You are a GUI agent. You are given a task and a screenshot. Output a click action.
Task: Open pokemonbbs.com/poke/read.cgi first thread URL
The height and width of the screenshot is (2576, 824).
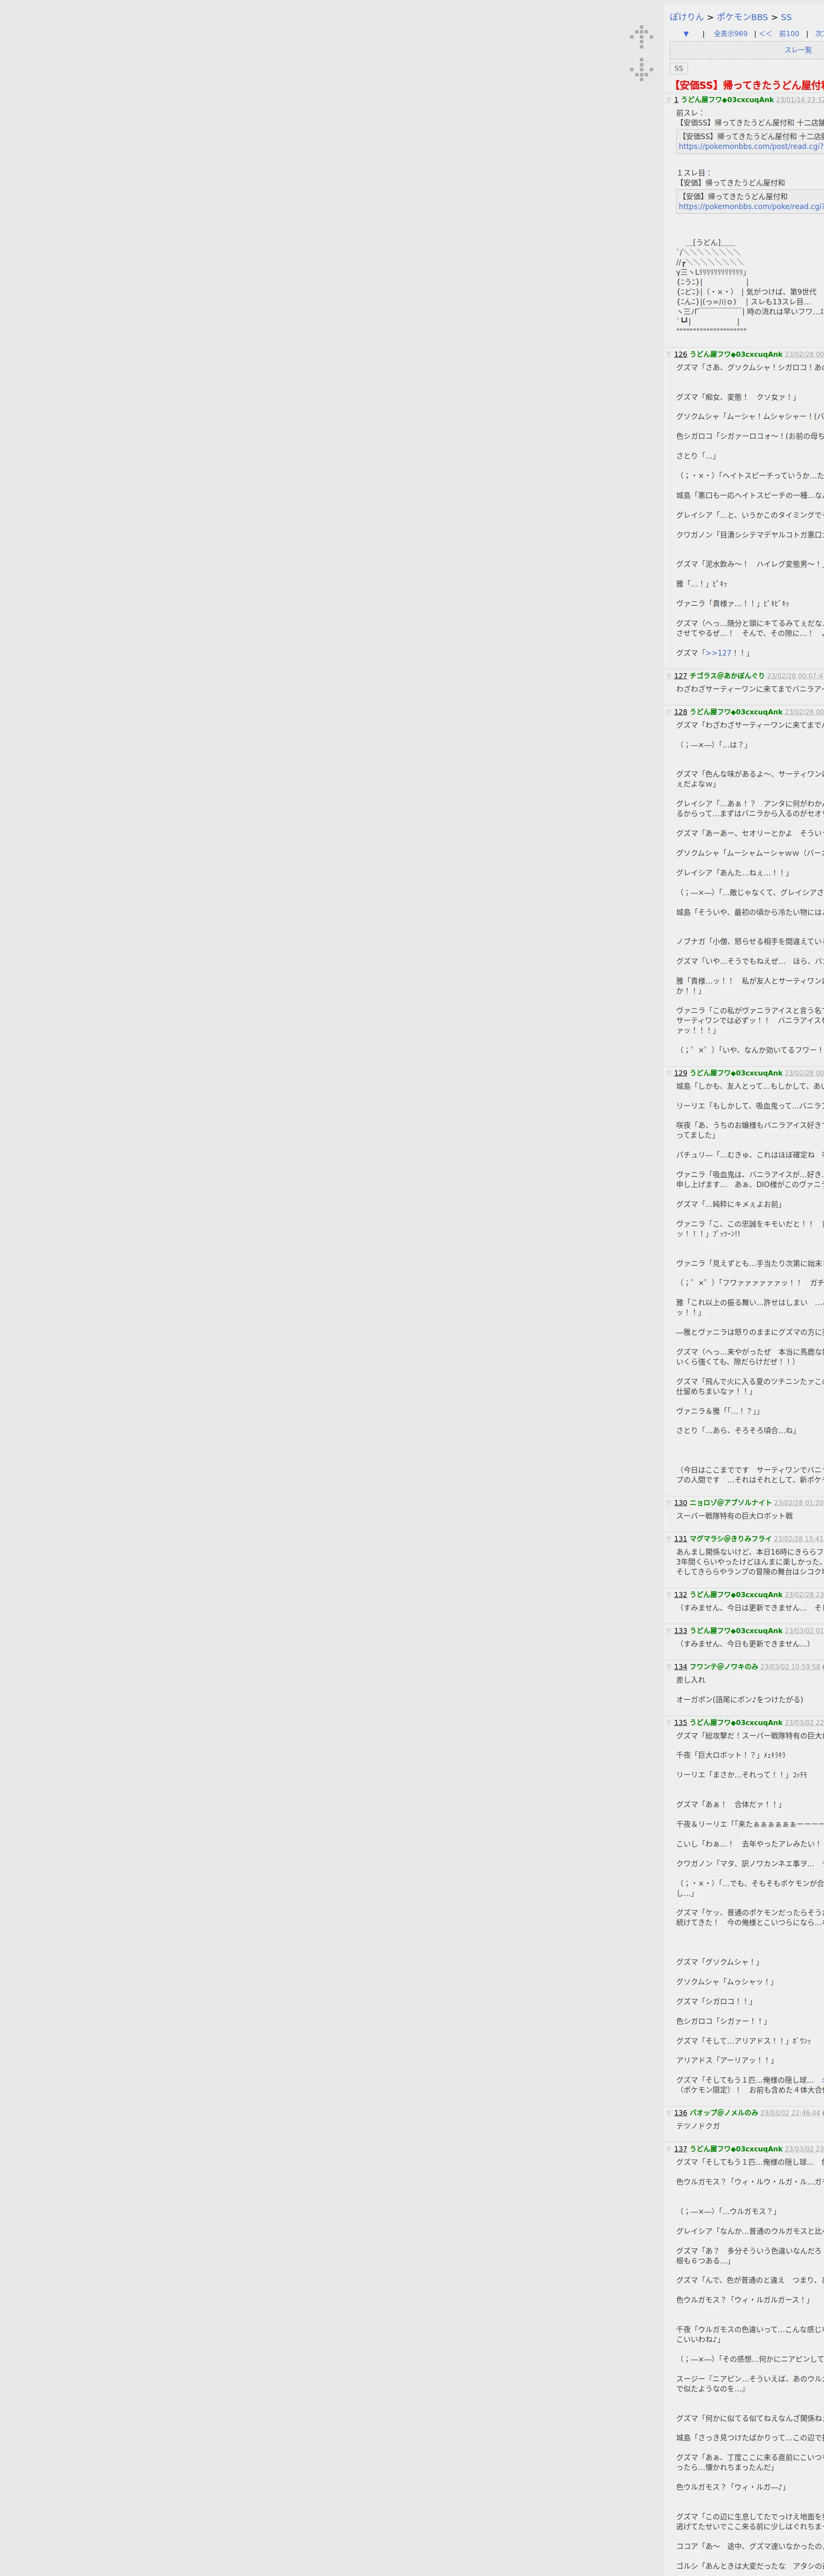click(x=751, y=207)
